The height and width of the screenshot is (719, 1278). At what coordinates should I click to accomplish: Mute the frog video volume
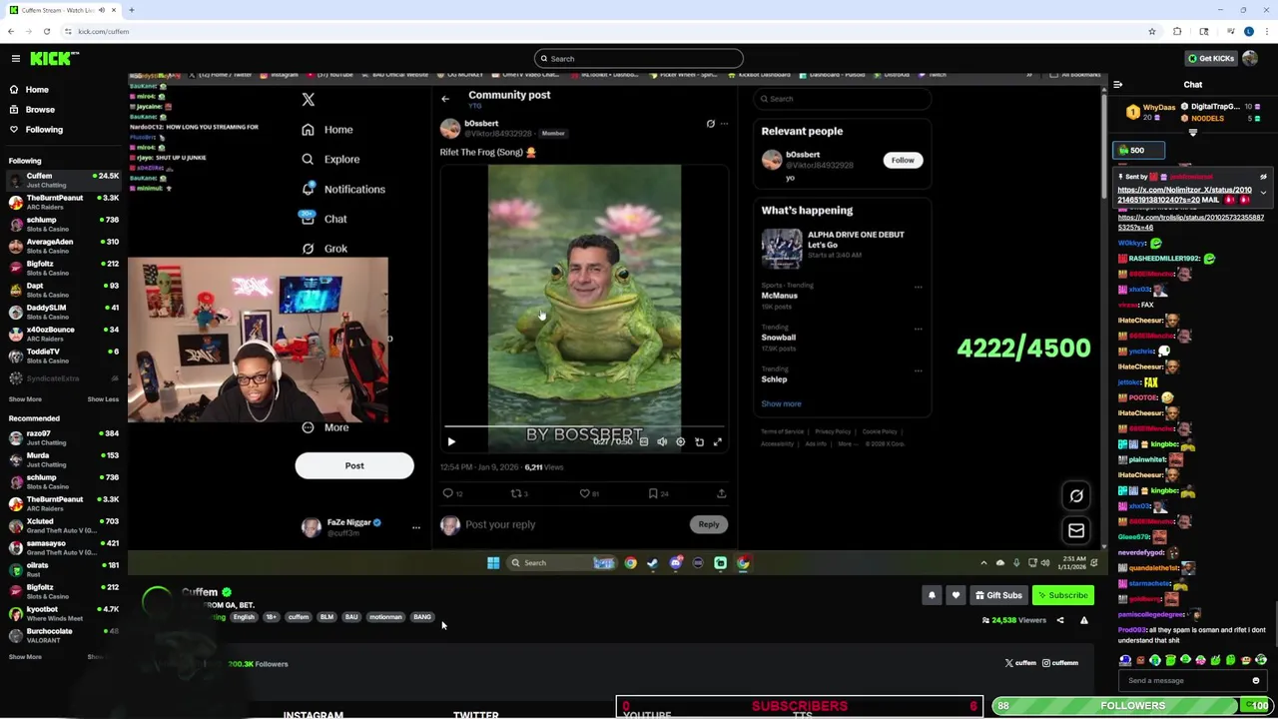[662, 441]
